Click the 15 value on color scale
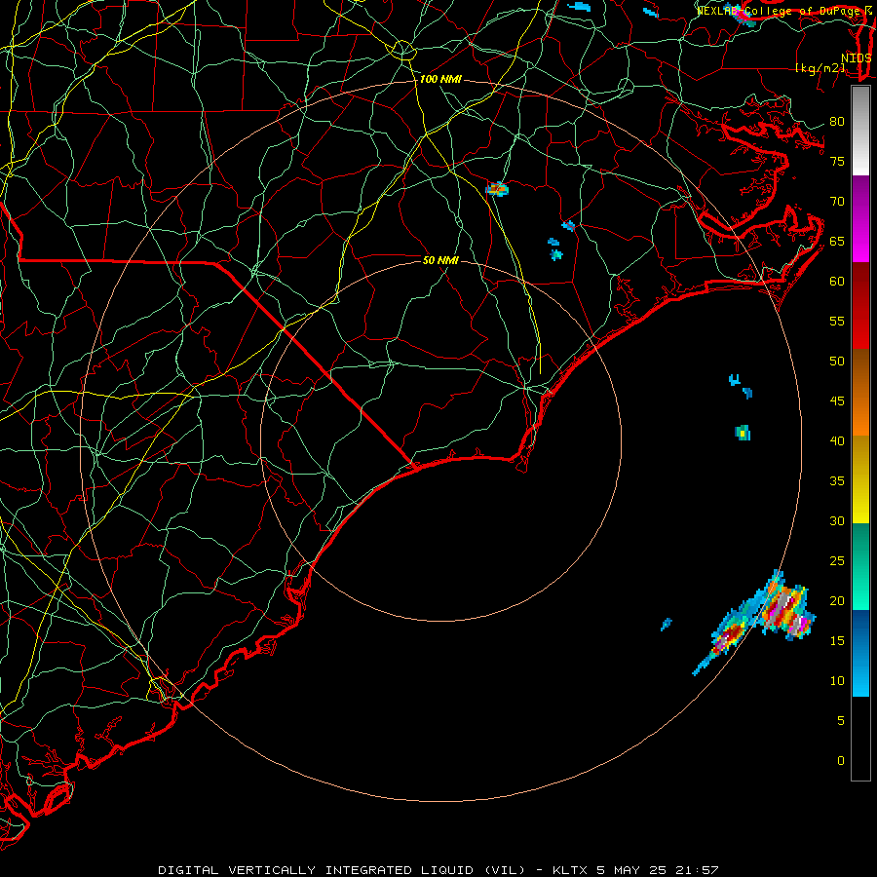This screenshot has height=877, width=877. 837,641
